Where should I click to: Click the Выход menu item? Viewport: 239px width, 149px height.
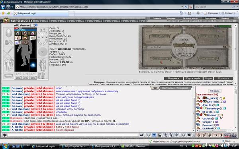click(225, 18)
